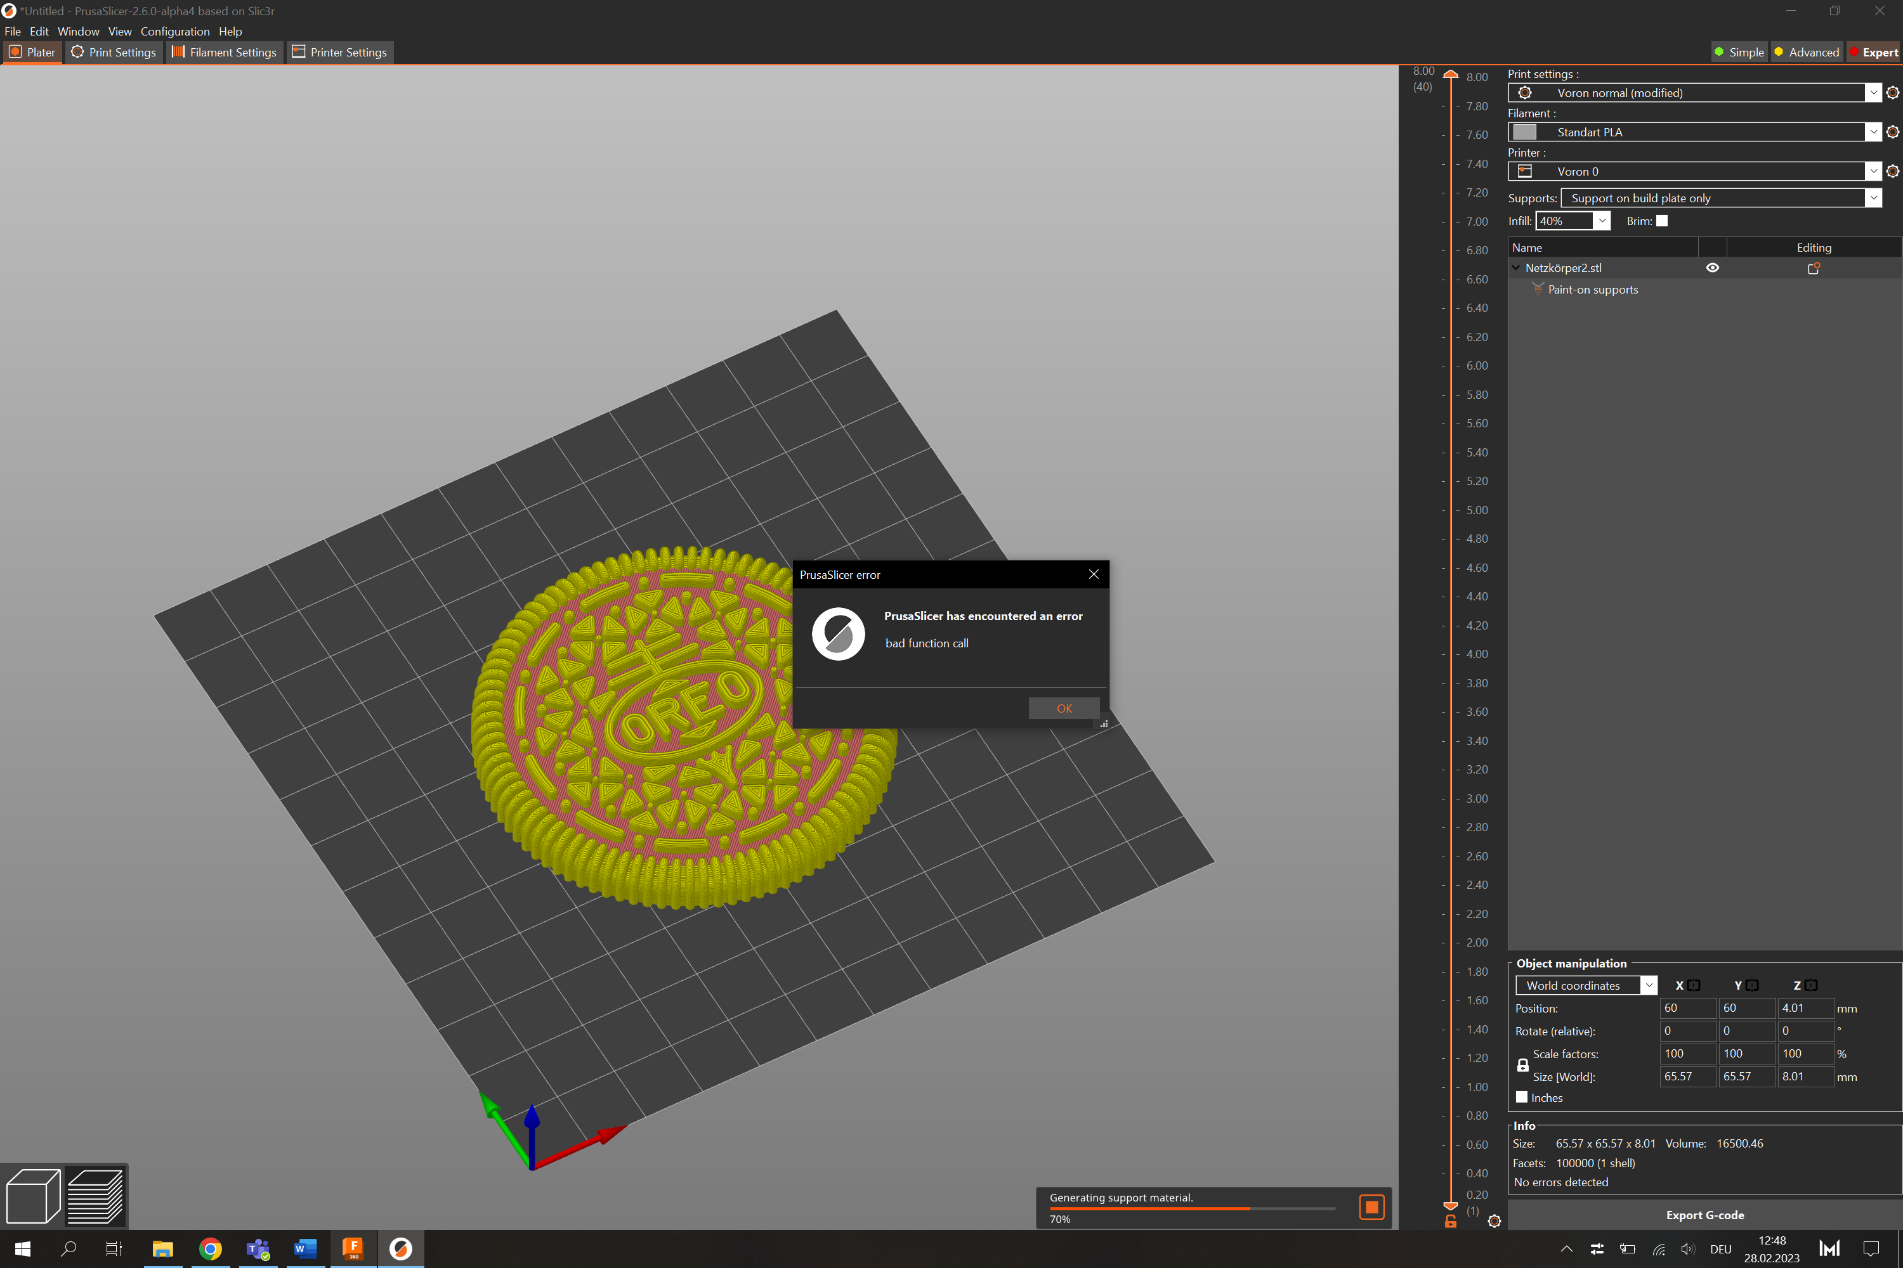
Task: Enable the Brim checkbox
Action: pos(1661,221)
